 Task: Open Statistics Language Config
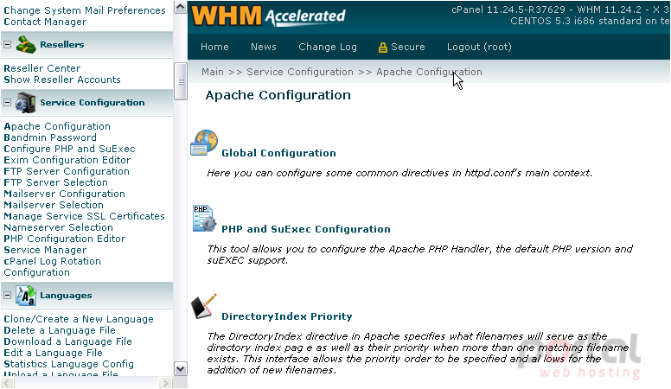coord(68,364)
